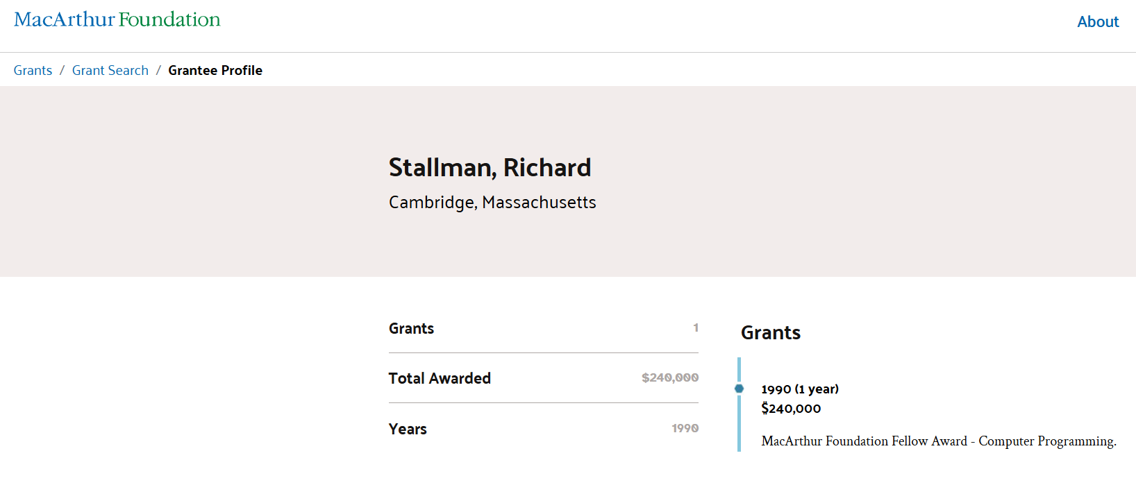
Task: Select the 1990 grant timeline marker dot
Action: coord(739,389)
